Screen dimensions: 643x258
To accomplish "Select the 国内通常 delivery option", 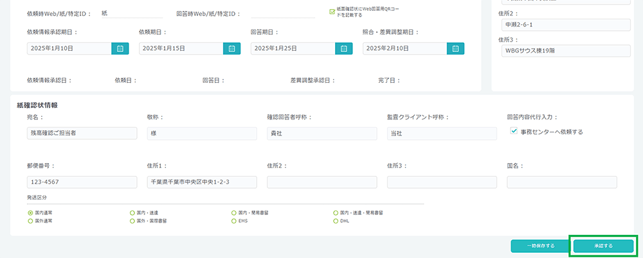I will click(30, 212).
